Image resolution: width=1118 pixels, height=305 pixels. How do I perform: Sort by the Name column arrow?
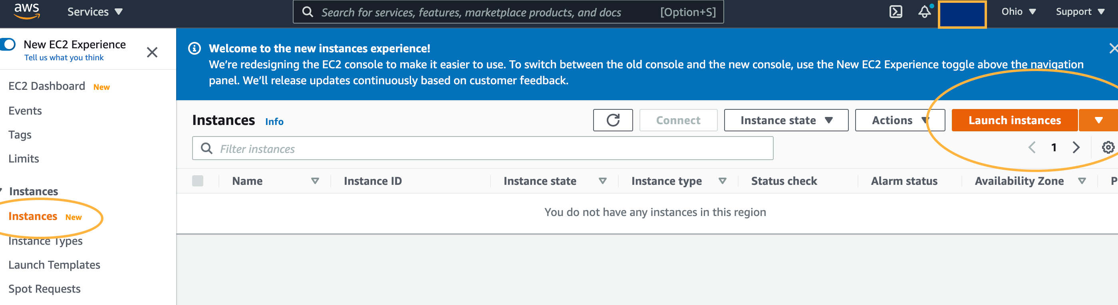pos(315,181)
